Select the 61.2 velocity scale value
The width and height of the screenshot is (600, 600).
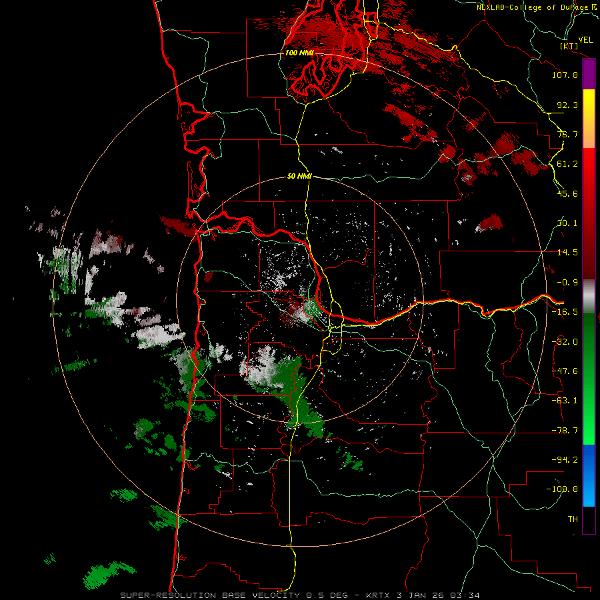tap(567, 164)
